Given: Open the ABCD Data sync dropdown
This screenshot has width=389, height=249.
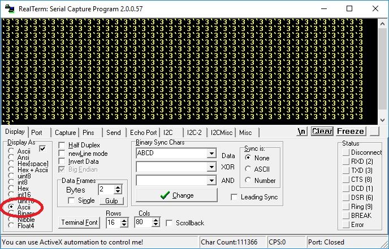Looking at the screenshot, I should point(211,154).
